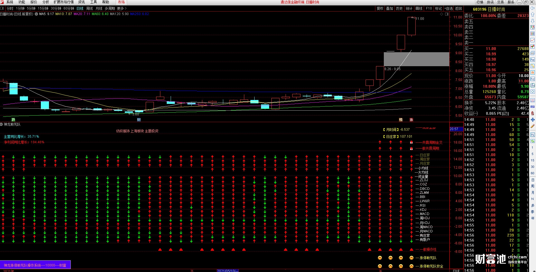Click the RSI indicator sidebar icon
Viewport: 536px width, 272px height.
click(533, 107)
